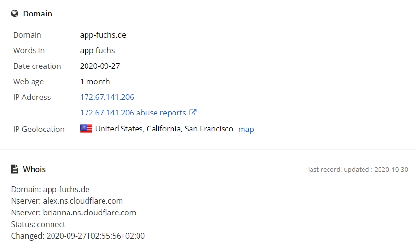
Task: Click the 2020-09-27 creation date value
Action: pyautogui.click(x=100, y=66)
